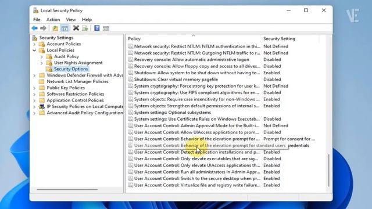
Task: Expand the Application Control Policies node
Action: pos(34,100)
